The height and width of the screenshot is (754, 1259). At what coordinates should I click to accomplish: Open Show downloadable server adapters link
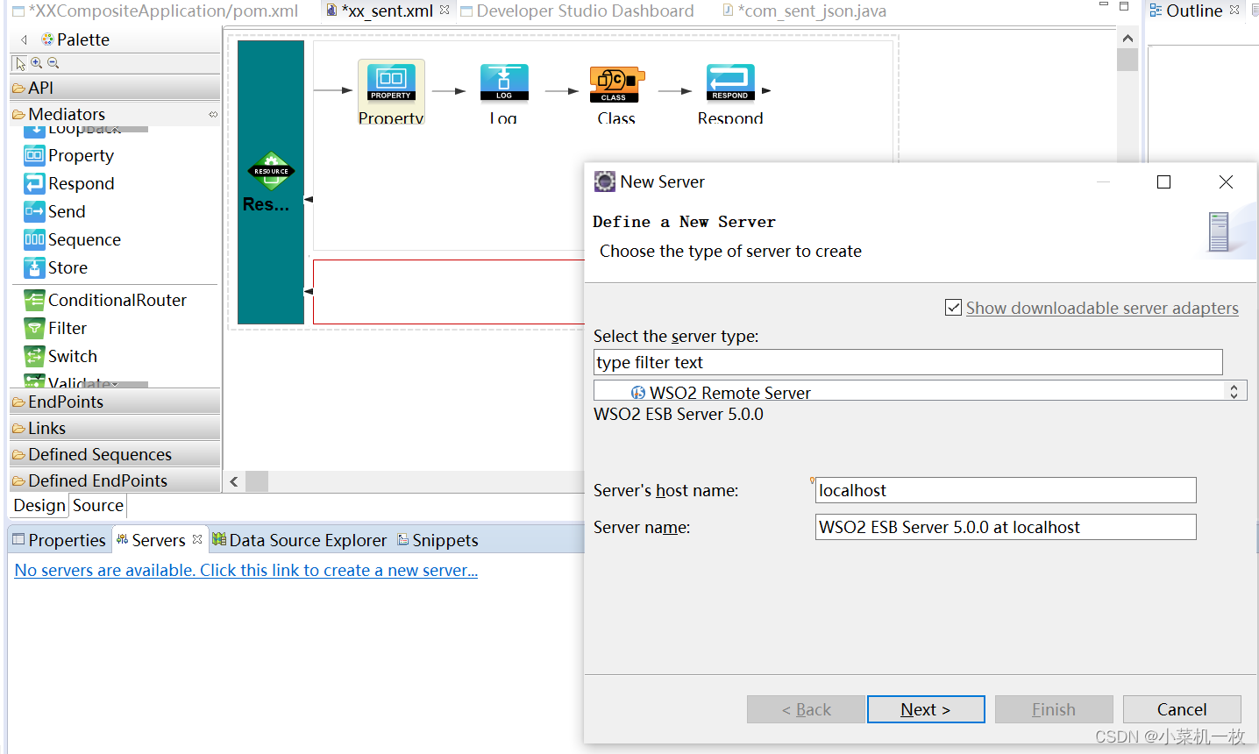[x=1102, y=308]
